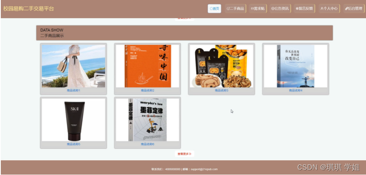Image resolution: width=366 pixels, height=175 pixels.
Task: Click the 二手商品展示 section subtitle
Action: click(x=52, y=36)
